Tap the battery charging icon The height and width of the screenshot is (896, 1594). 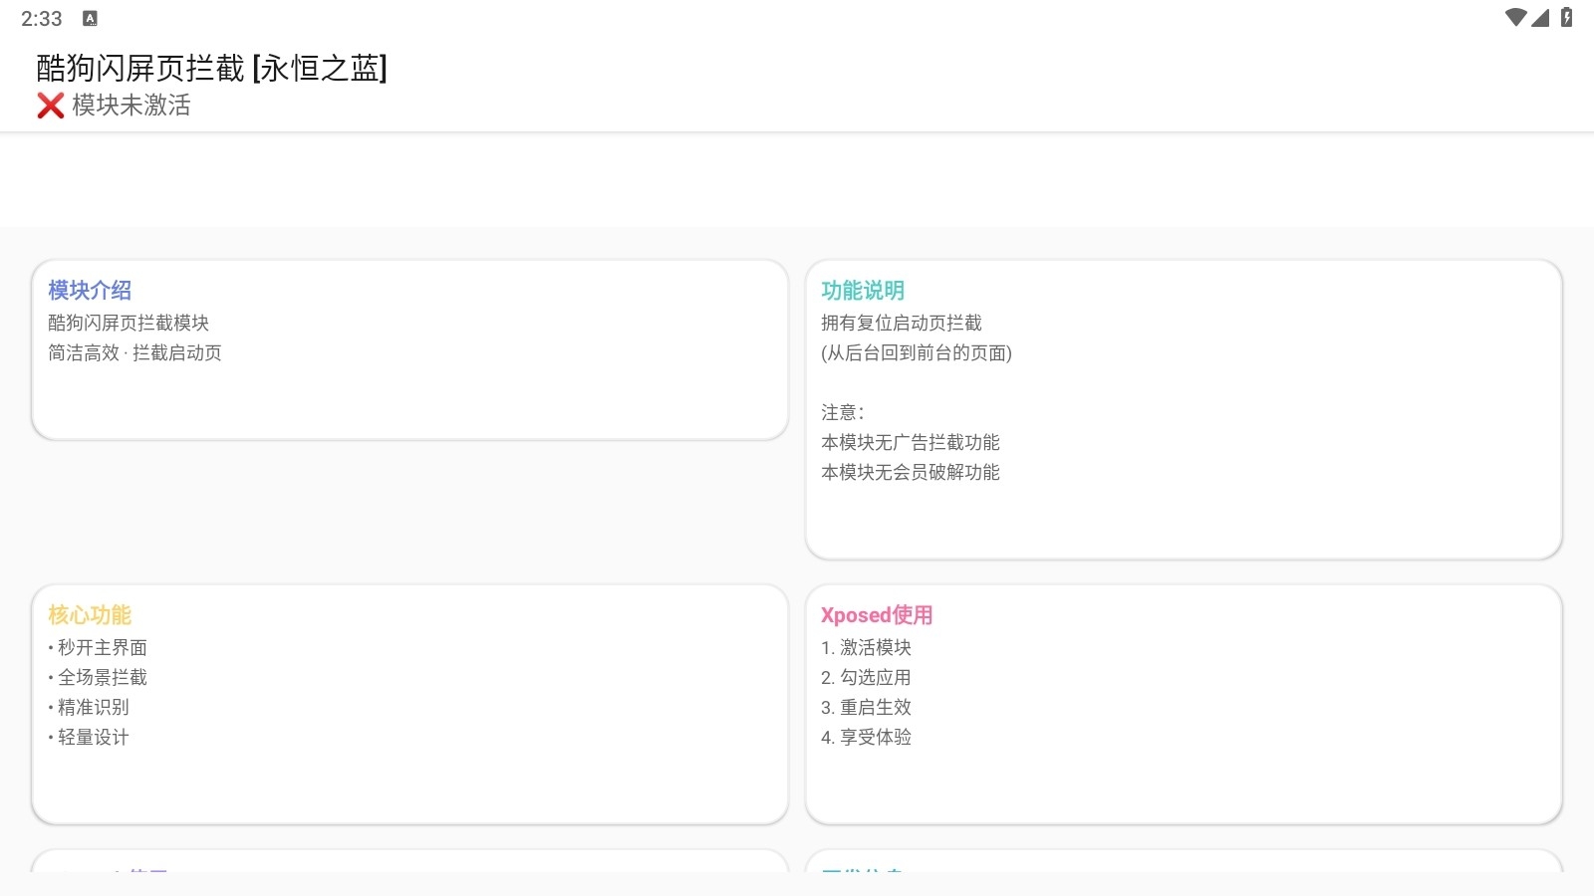pos(1566,18)
